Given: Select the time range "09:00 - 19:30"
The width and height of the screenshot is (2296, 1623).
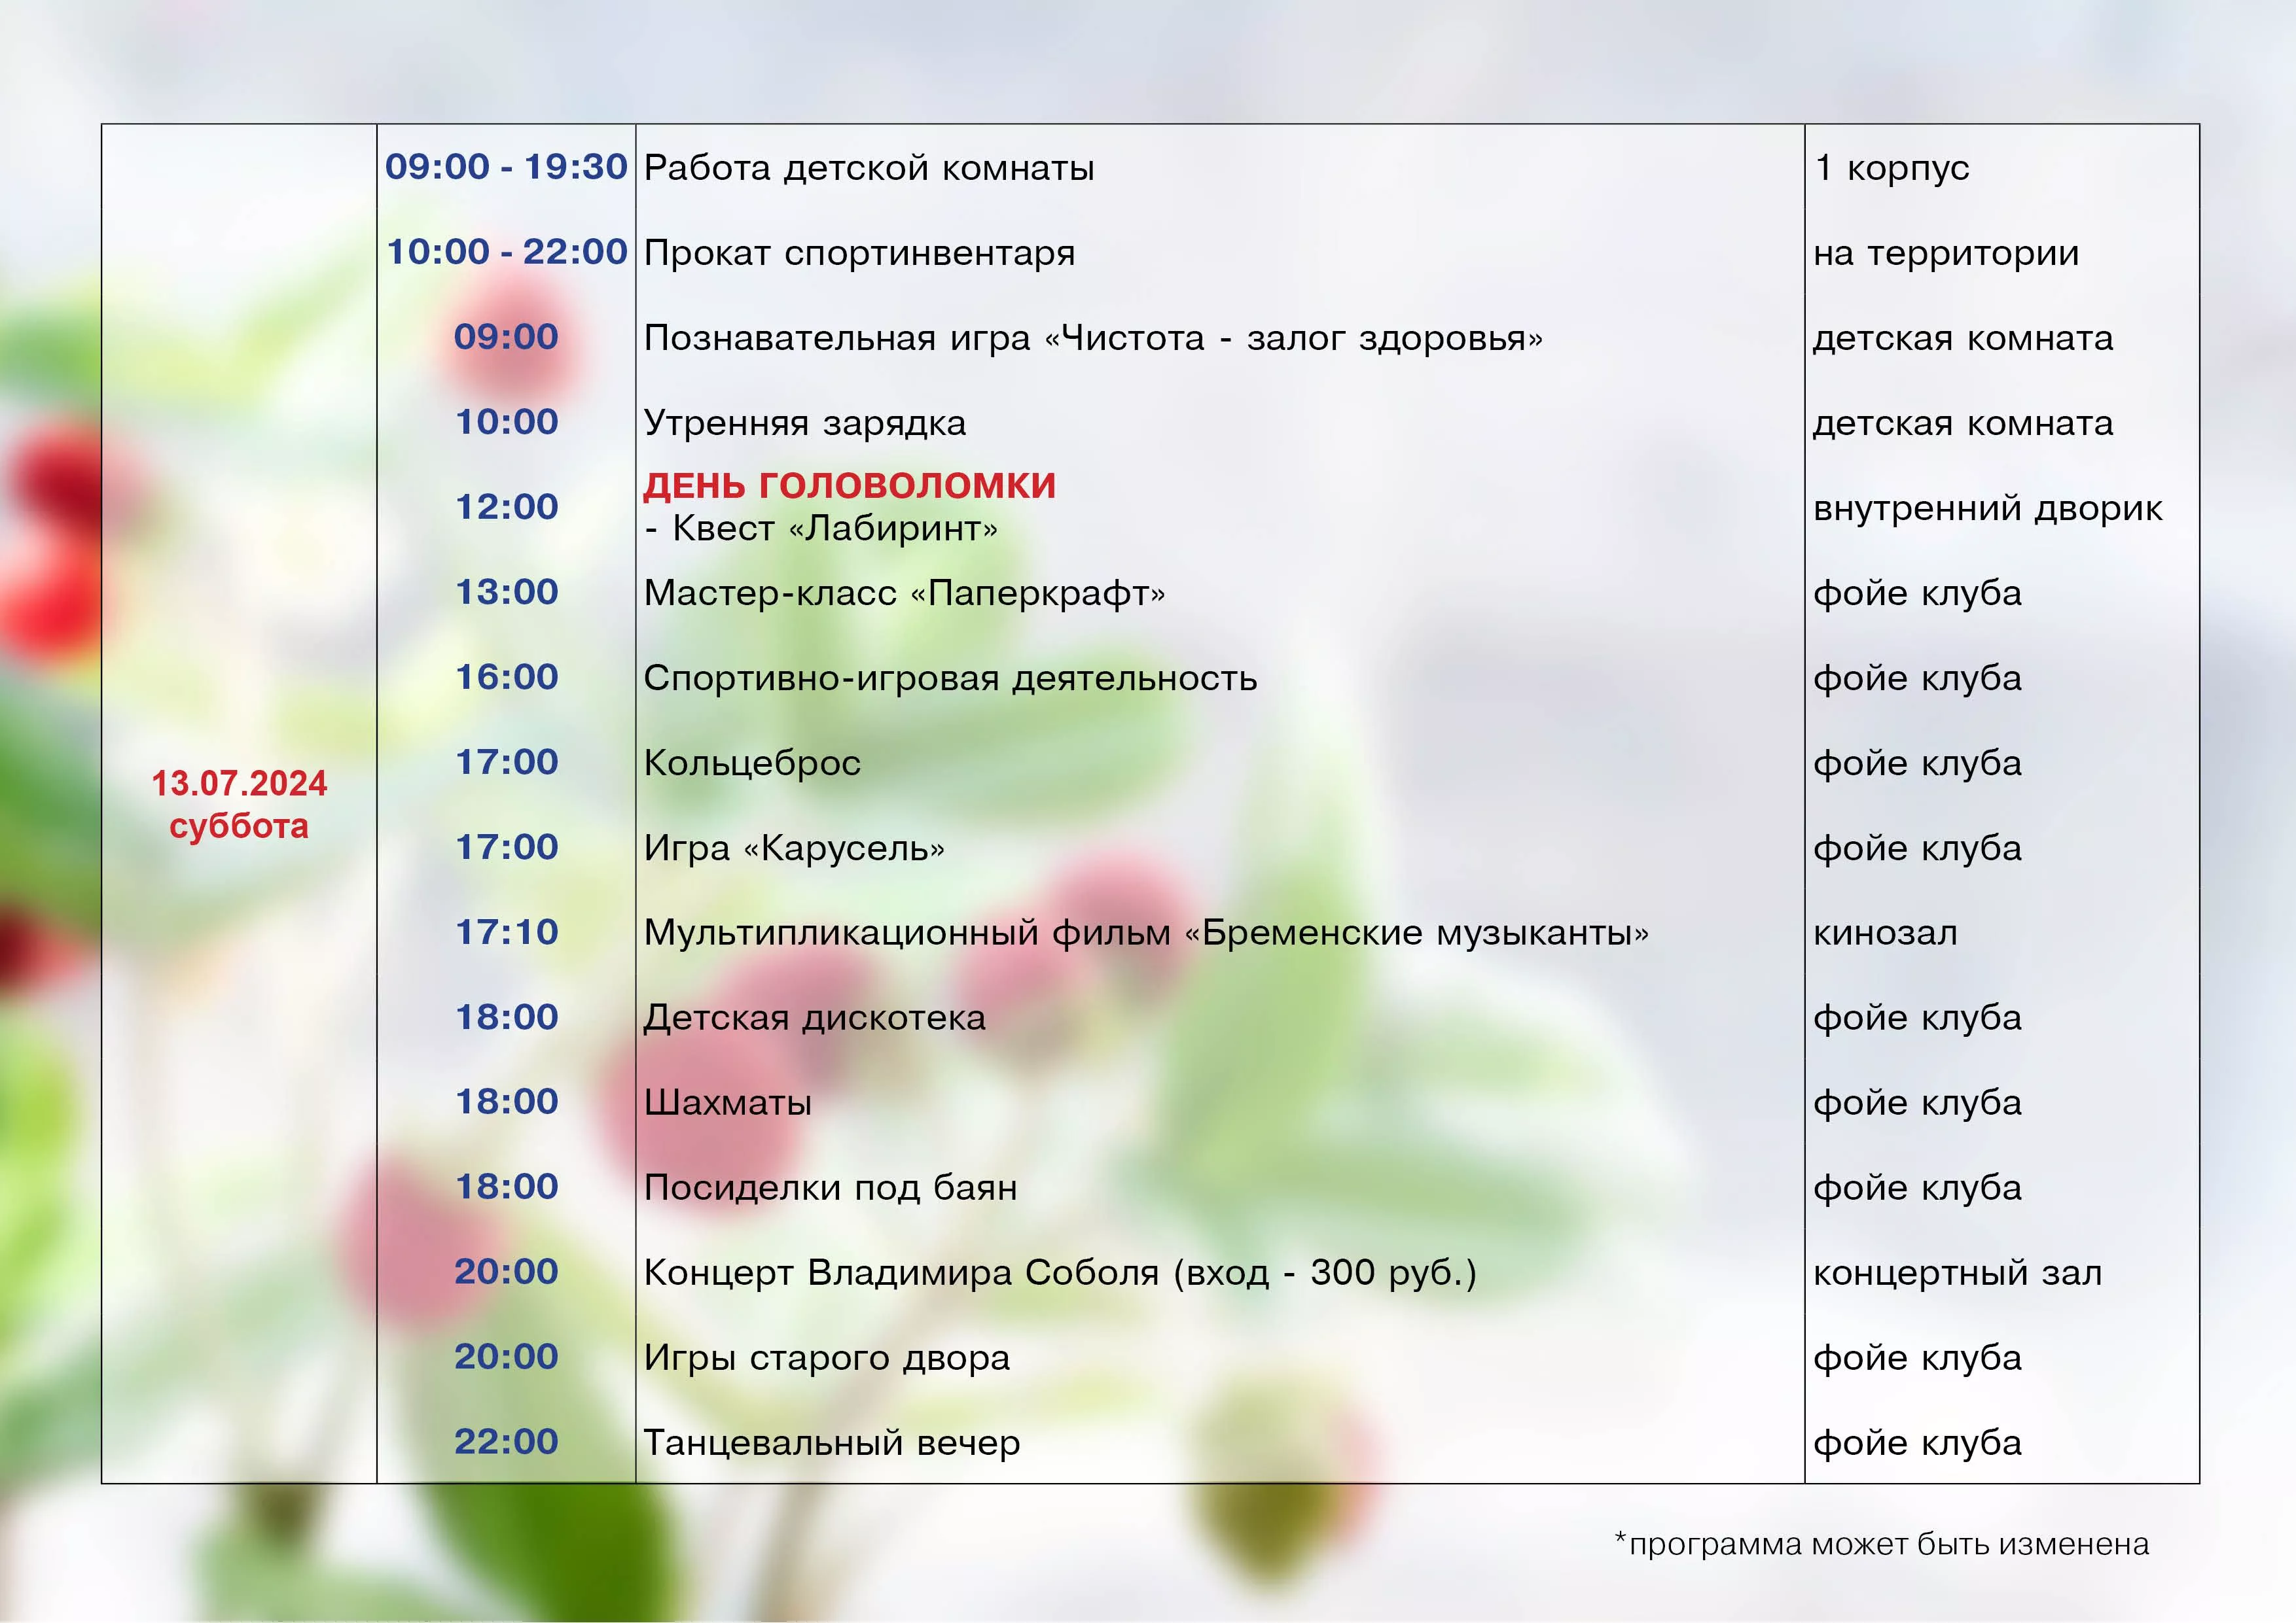Looking at the screenshot, I should 506,166.
